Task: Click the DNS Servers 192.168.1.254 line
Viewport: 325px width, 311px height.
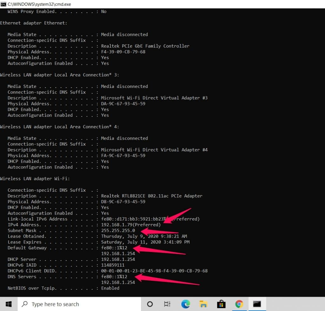Action: point(118,282)
